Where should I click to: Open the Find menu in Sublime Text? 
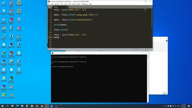click(62, 4)
